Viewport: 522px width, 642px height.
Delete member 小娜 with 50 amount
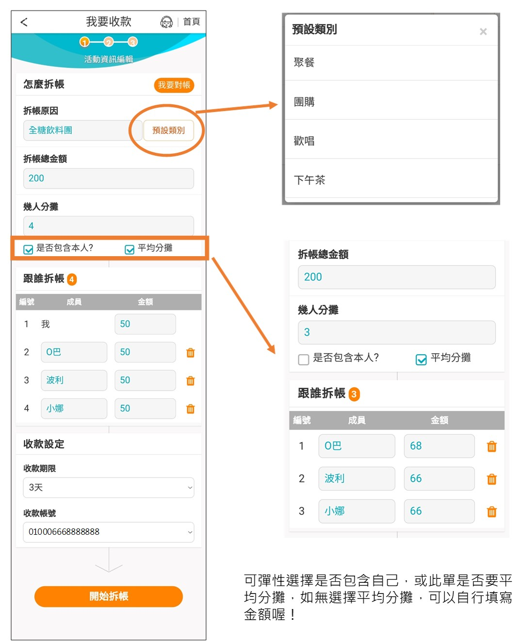tap(190, 409)
